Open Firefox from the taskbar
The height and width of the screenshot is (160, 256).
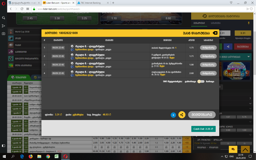point(30,156)
